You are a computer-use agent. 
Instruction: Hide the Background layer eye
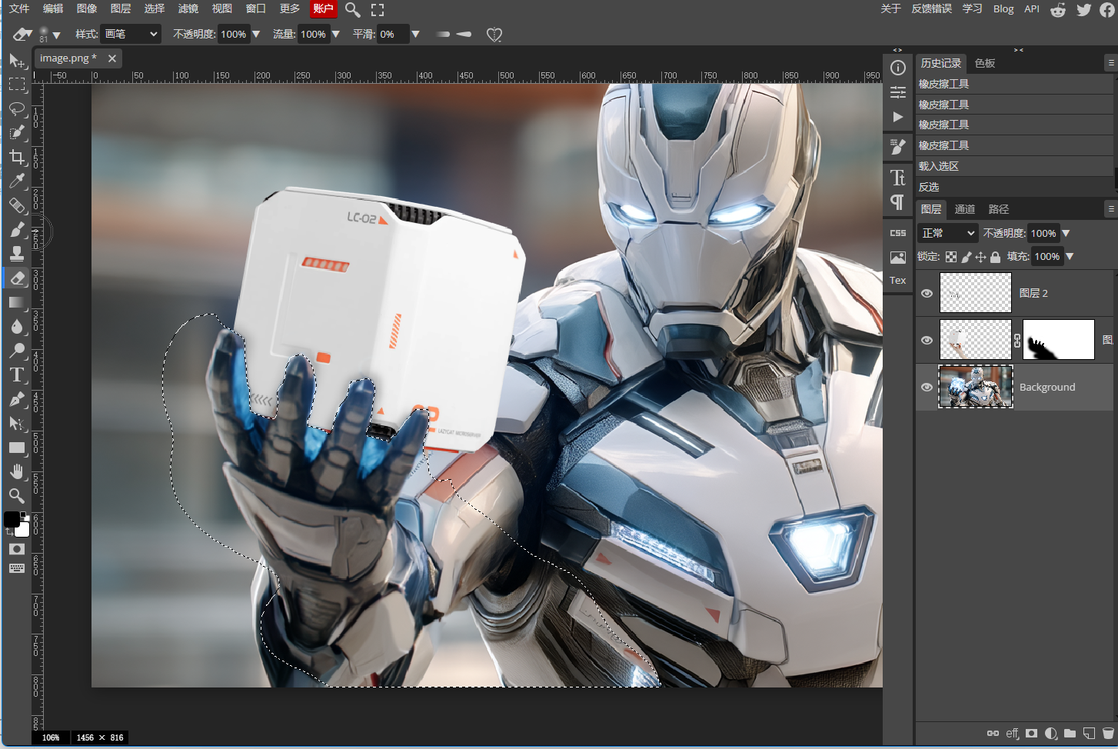[927, 388]
